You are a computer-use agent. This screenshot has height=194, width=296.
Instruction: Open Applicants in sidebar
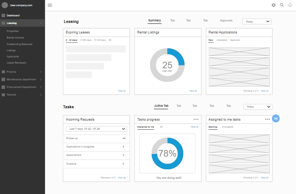13,57
